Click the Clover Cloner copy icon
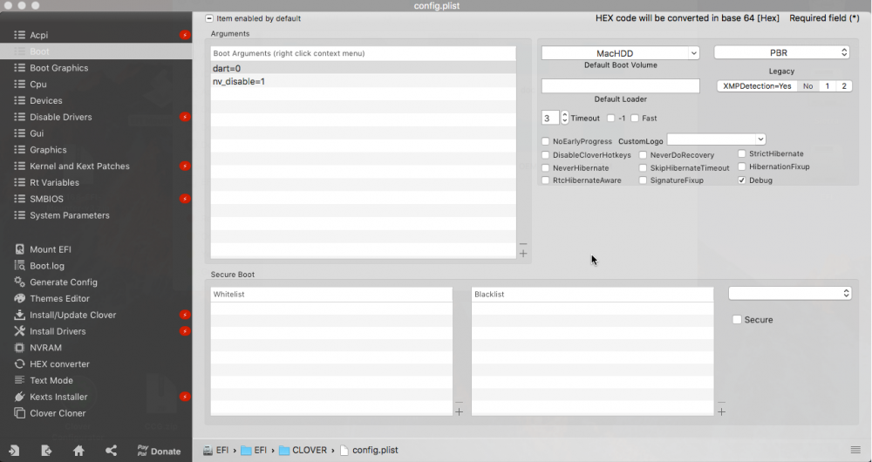 pyautogui.click(x=19, y=413)
